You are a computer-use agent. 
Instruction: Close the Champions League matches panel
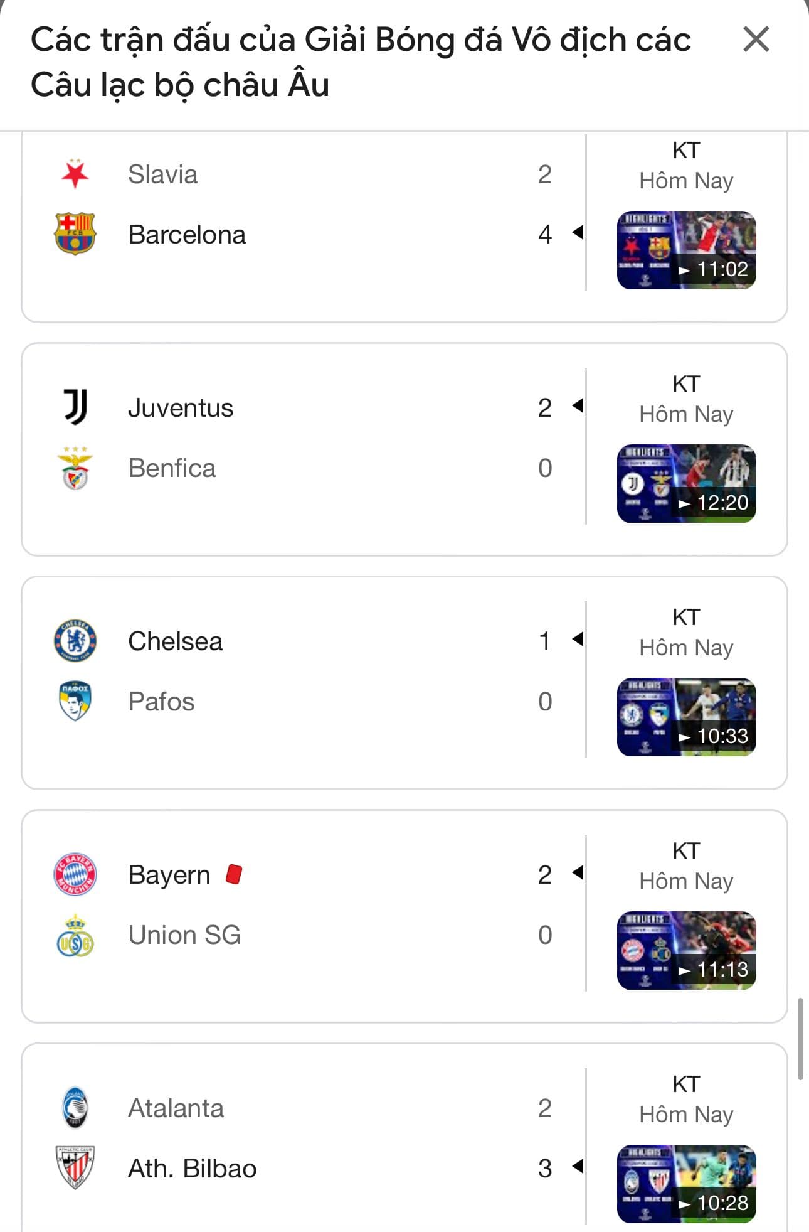755,40
